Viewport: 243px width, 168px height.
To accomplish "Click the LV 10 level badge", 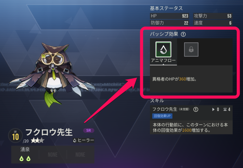I will [15, 135].
